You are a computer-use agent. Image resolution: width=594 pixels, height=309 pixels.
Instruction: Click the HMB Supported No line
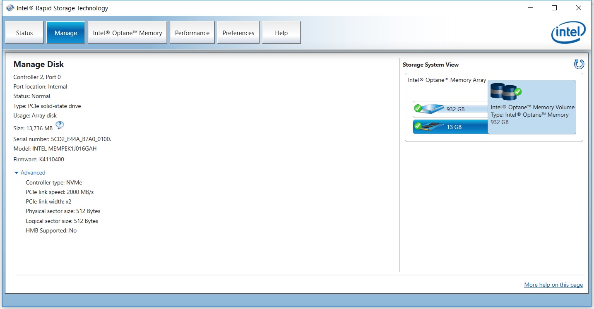(51, 230)
